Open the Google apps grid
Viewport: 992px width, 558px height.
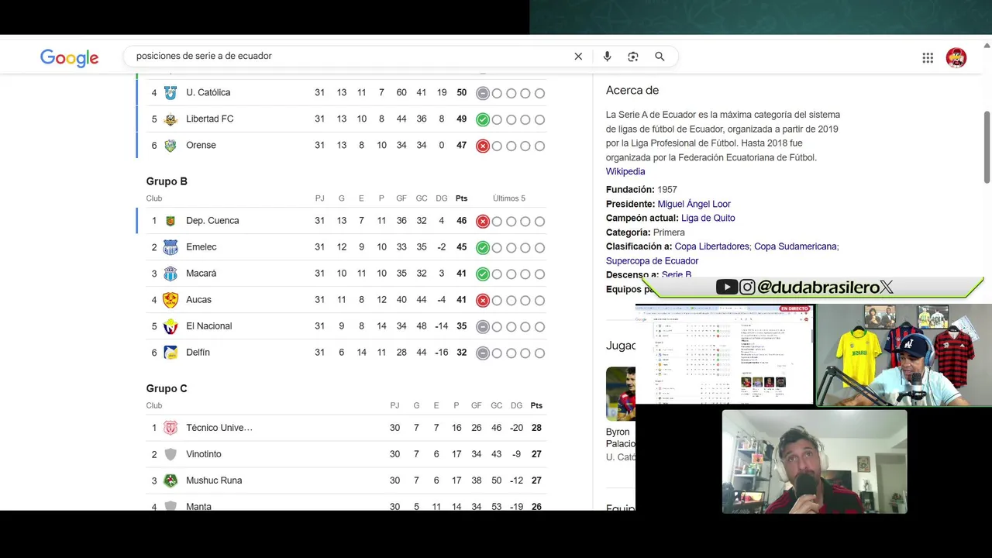pos(928,57)
